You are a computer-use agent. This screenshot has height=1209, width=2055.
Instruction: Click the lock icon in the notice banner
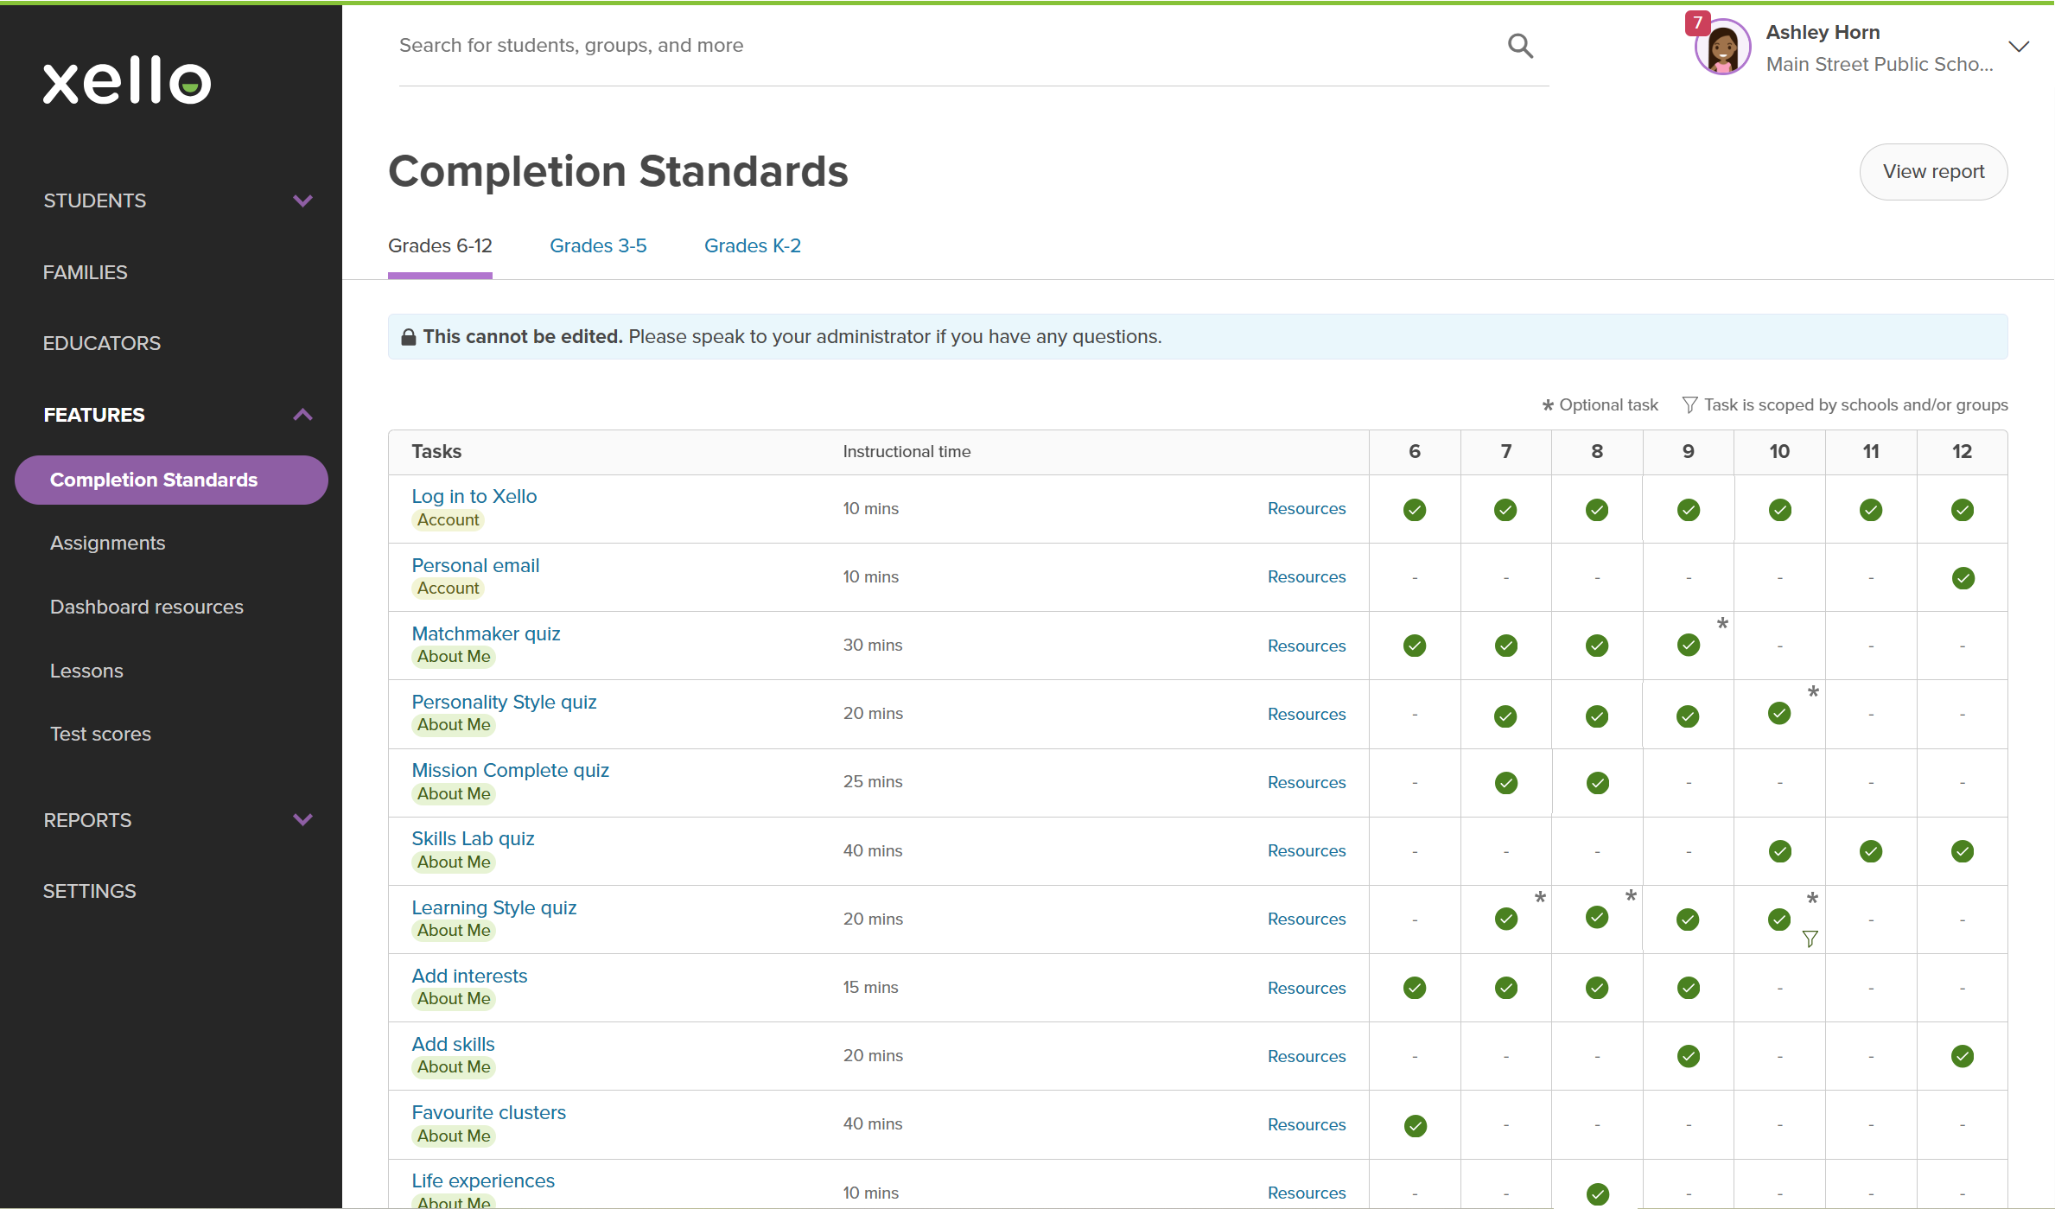point(409,337)
